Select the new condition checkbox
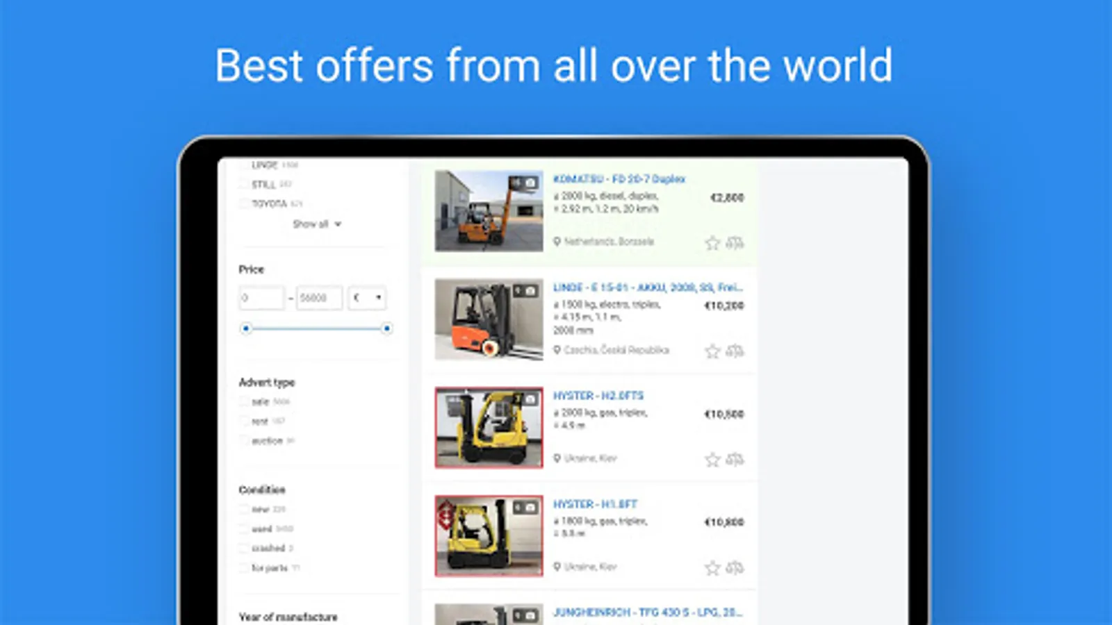The width and height of the screenshot is (1112, 625). pos(243,509)
